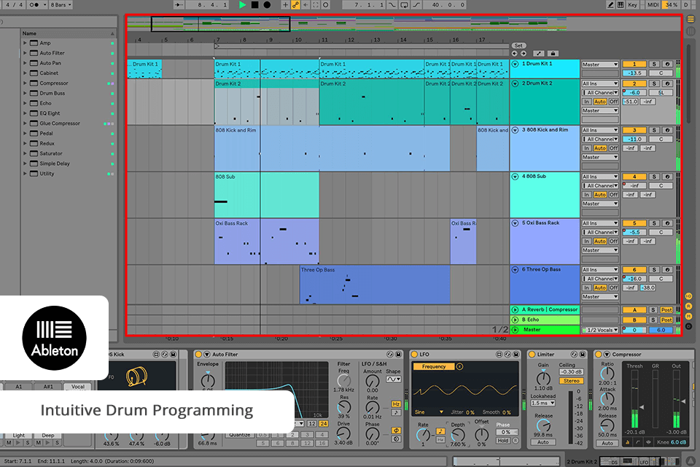Toggle the Punch-In switch icon
700x467 pixels.
tap(392, 5)
